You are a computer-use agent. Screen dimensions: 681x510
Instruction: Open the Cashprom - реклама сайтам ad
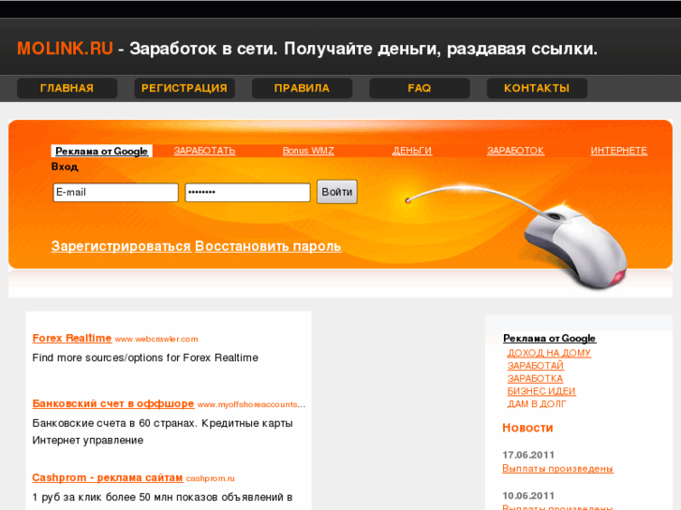[108, 477]
